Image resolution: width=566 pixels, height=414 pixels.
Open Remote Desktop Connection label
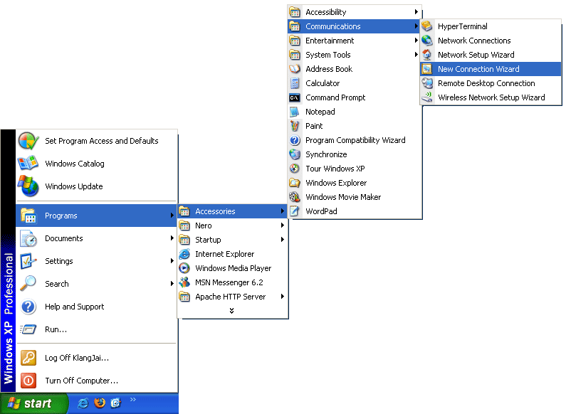pyautogui.click(x=486, y=83)
